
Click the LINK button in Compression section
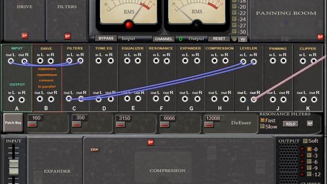point(95,150)
